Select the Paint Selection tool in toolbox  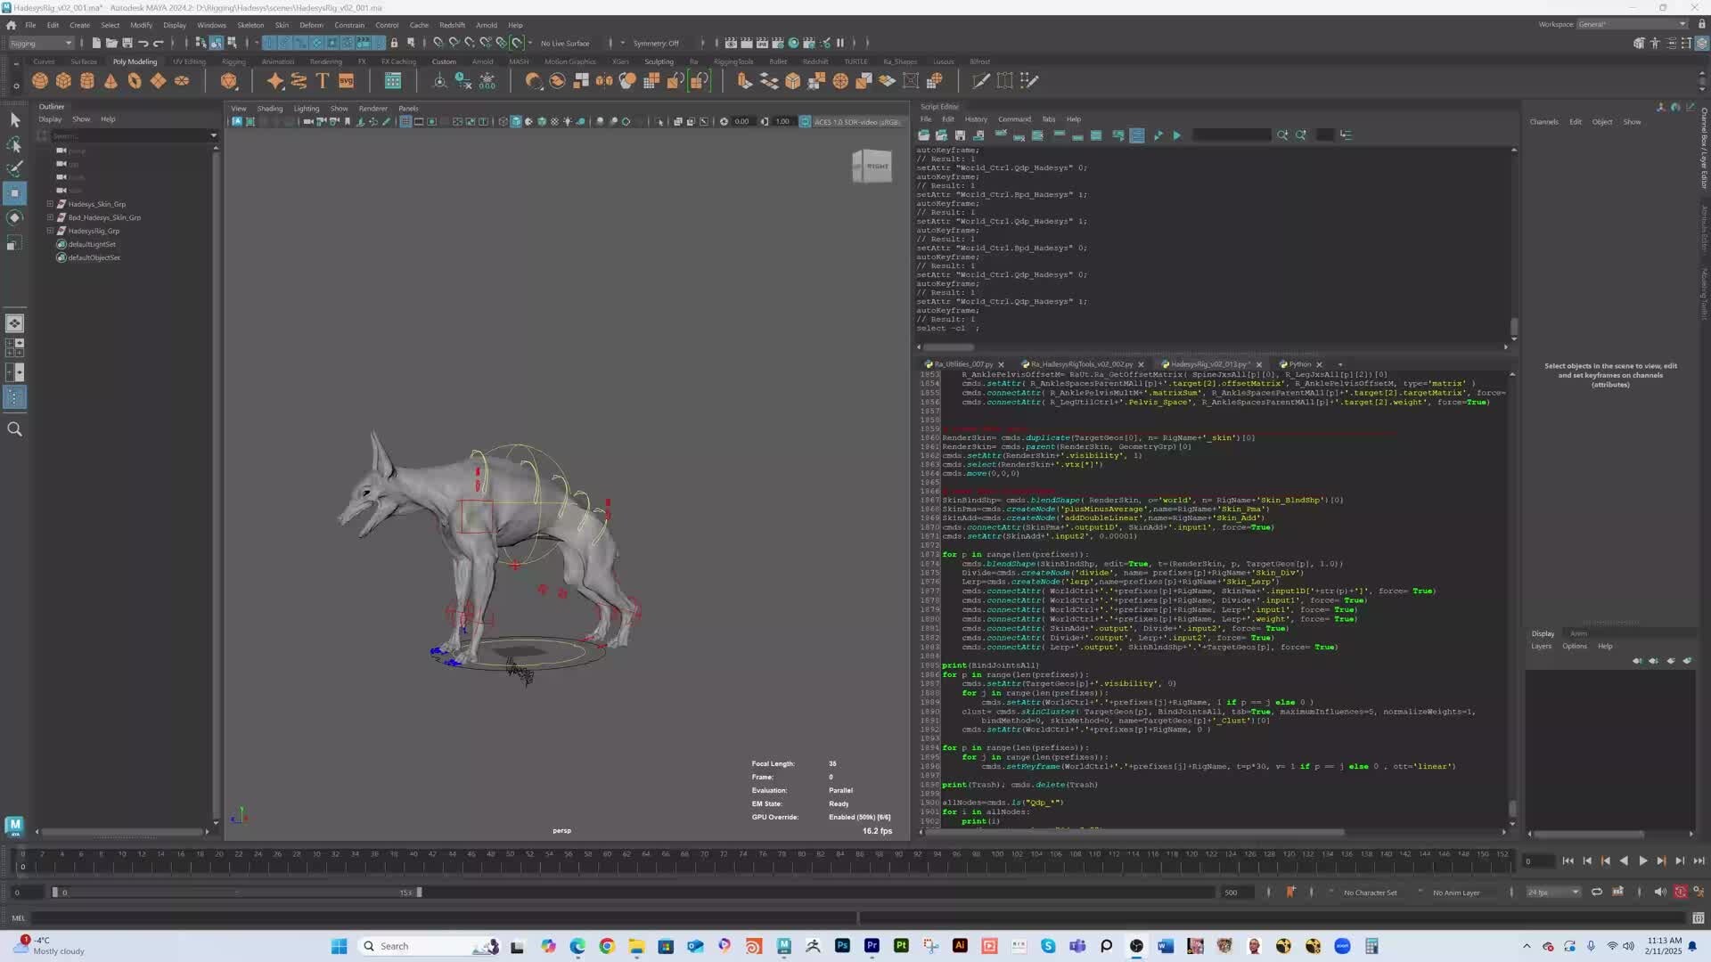coord(14,168)
